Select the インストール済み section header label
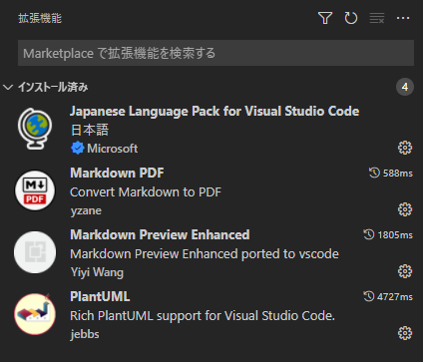 tap(53, 87)
